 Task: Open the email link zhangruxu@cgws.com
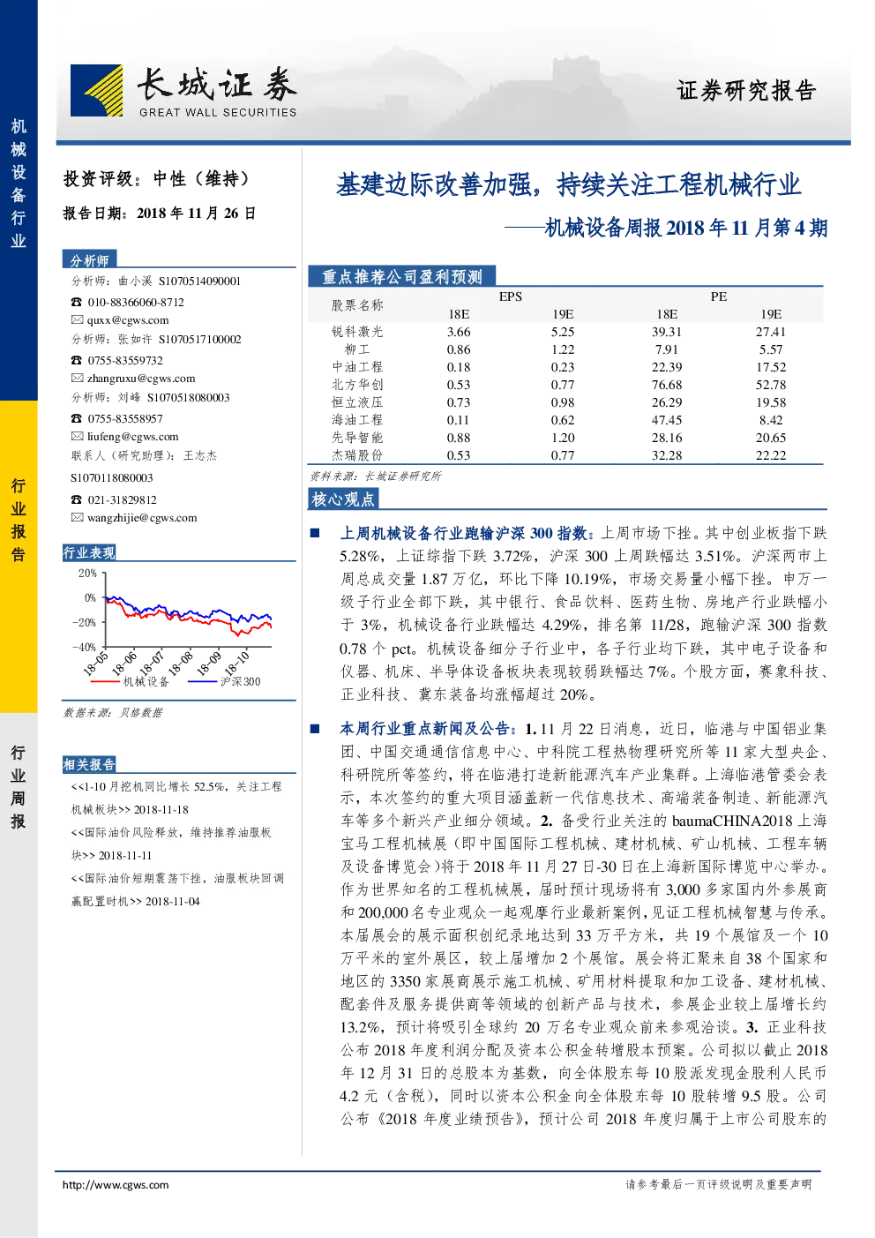coord(141,378)
